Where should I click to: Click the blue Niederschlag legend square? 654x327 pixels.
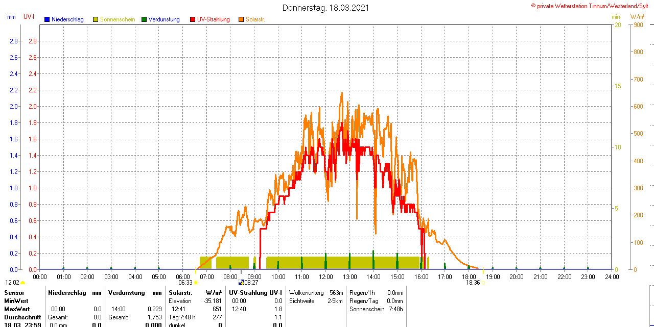pos(47,19)
